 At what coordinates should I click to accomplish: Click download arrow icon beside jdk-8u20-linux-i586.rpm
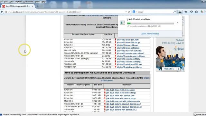[115, 39]
